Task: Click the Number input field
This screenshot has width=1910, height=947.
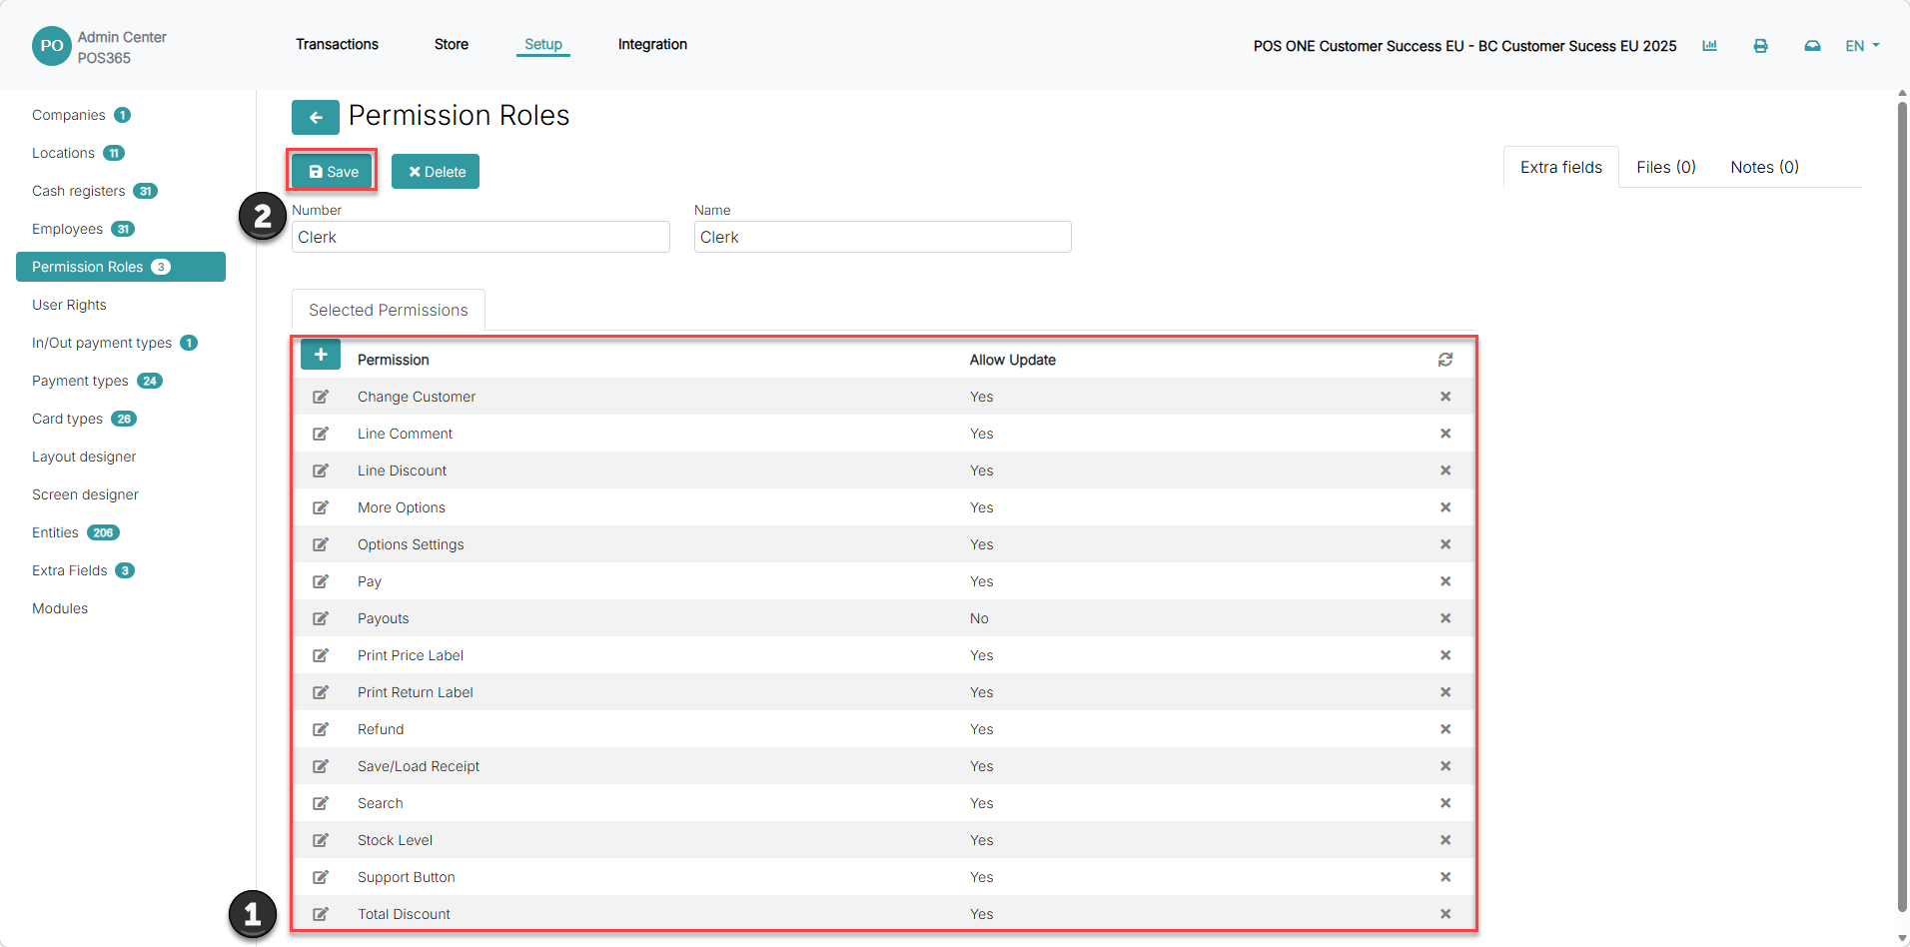Action: pyautogui.click(x=480, y=237)
